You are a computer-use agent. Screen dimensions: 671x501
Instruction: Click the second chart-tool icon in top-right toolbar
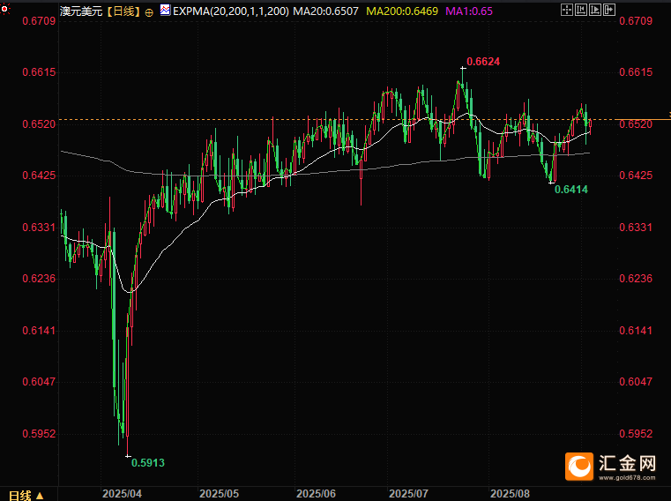point(581,10)
